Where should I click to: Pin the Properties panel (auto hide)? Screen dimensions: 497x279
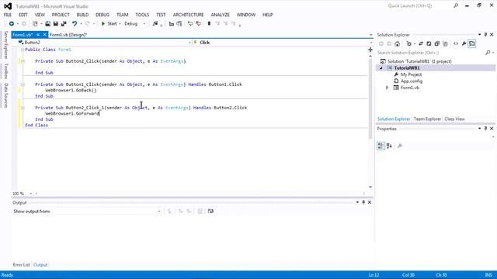(485, 129)
